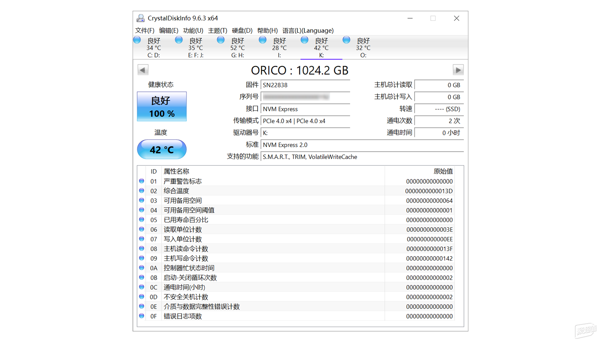Click the 42 °C temperature button
Image resolution: width=601 pixels, height=343 pixels.
[x=162, y=149]
